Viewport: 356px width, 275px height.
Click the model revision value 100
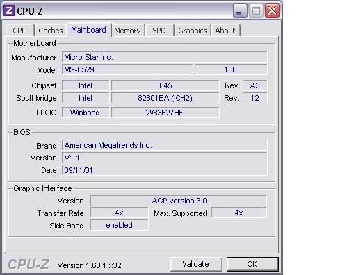231,69
